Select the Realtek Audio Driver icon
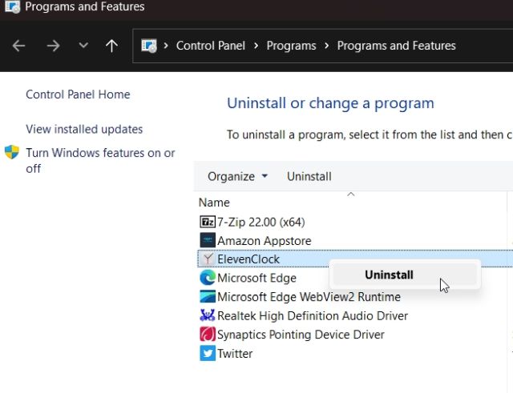Screen dimensions: 513x393 [207, 316]
